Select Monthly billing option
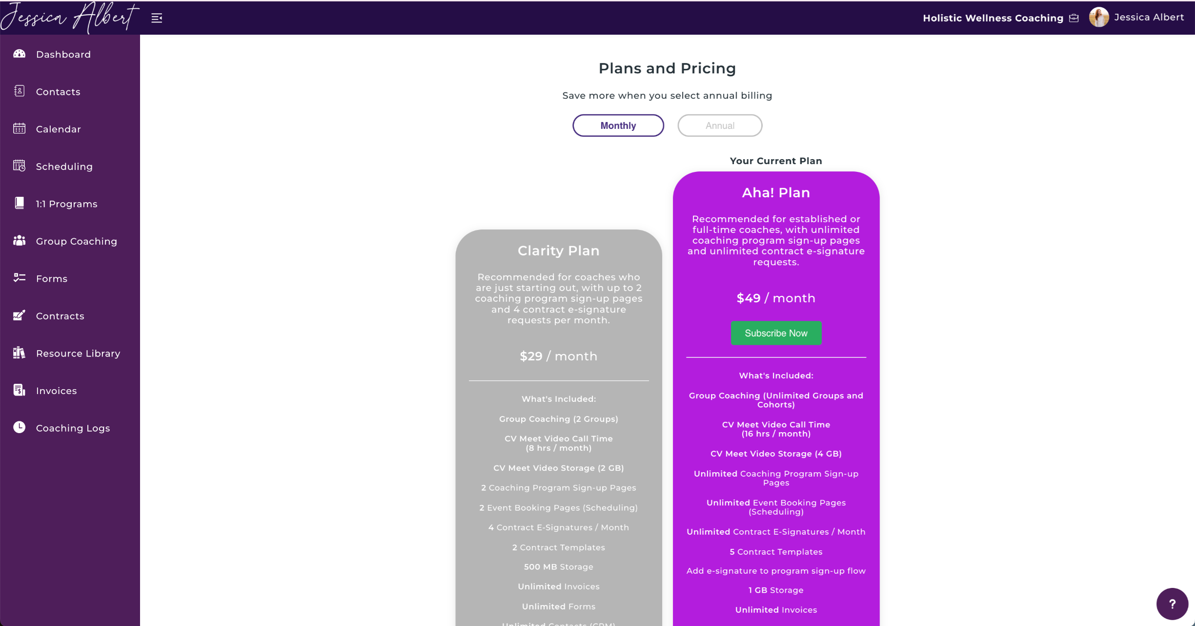1195x626 pixels. [618, 125]
